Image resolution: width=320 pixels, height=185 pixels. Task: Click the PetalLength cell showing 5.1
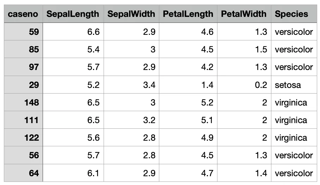pos(188,120)
